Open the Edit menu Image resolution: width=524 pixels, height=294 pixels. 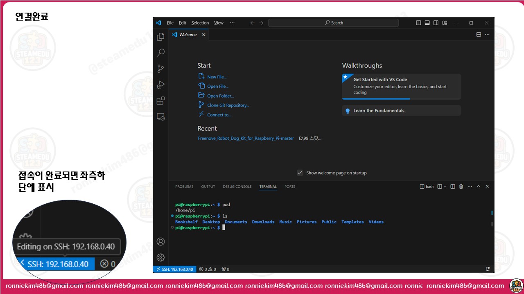pos(183,23)
